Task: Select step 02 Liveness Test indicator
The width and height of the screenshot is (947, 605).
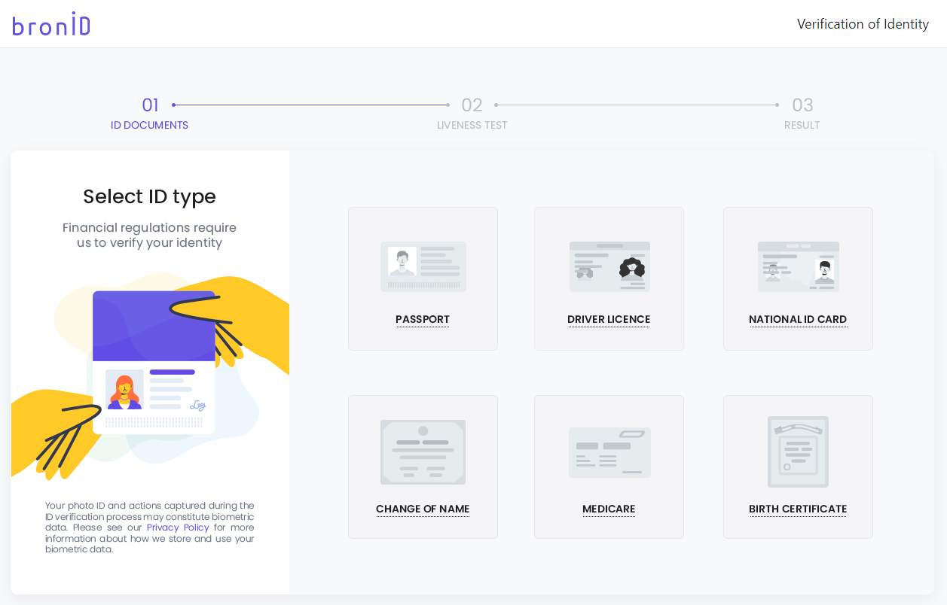Action: click(472, 105)
